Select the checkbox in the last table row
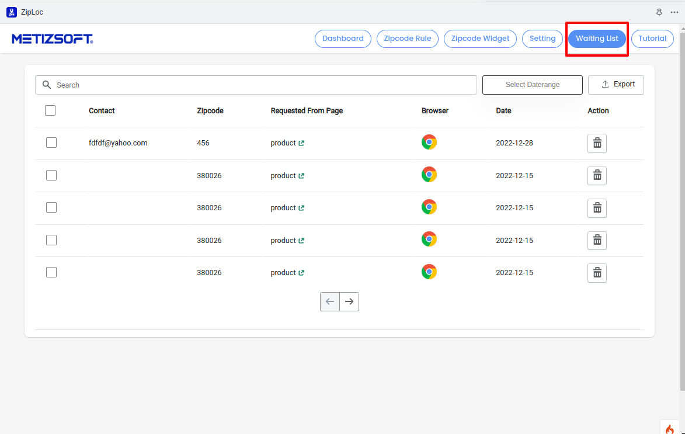This screenshot has width=685, height=434. click(x=51, y=272)
